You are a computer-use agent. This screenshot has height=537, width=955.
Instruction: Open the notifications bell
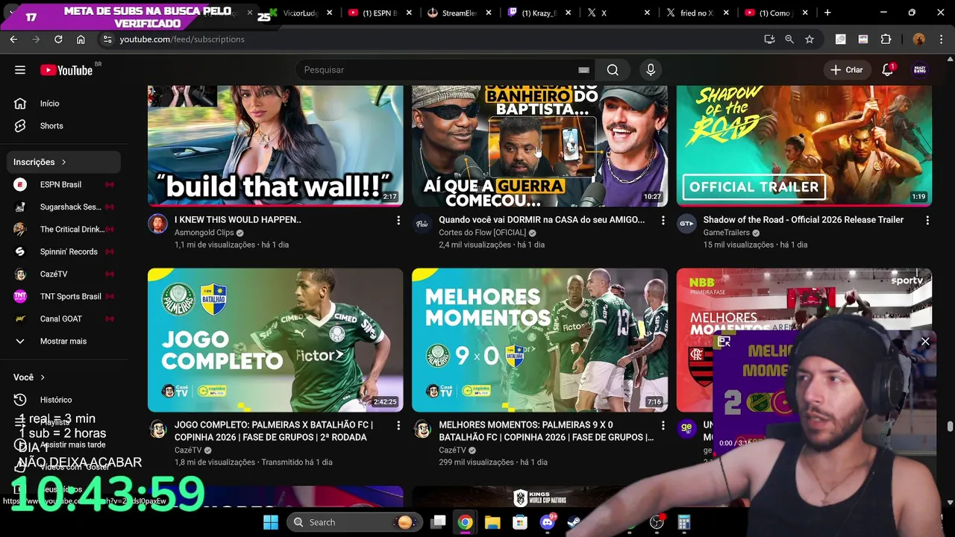pos(888,70)
